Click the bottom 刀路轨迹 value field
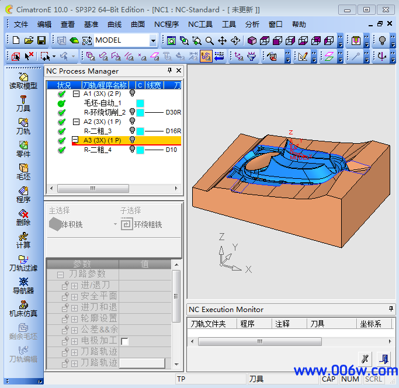This screenshot has width=399, height=388. [x=142, y=363]
